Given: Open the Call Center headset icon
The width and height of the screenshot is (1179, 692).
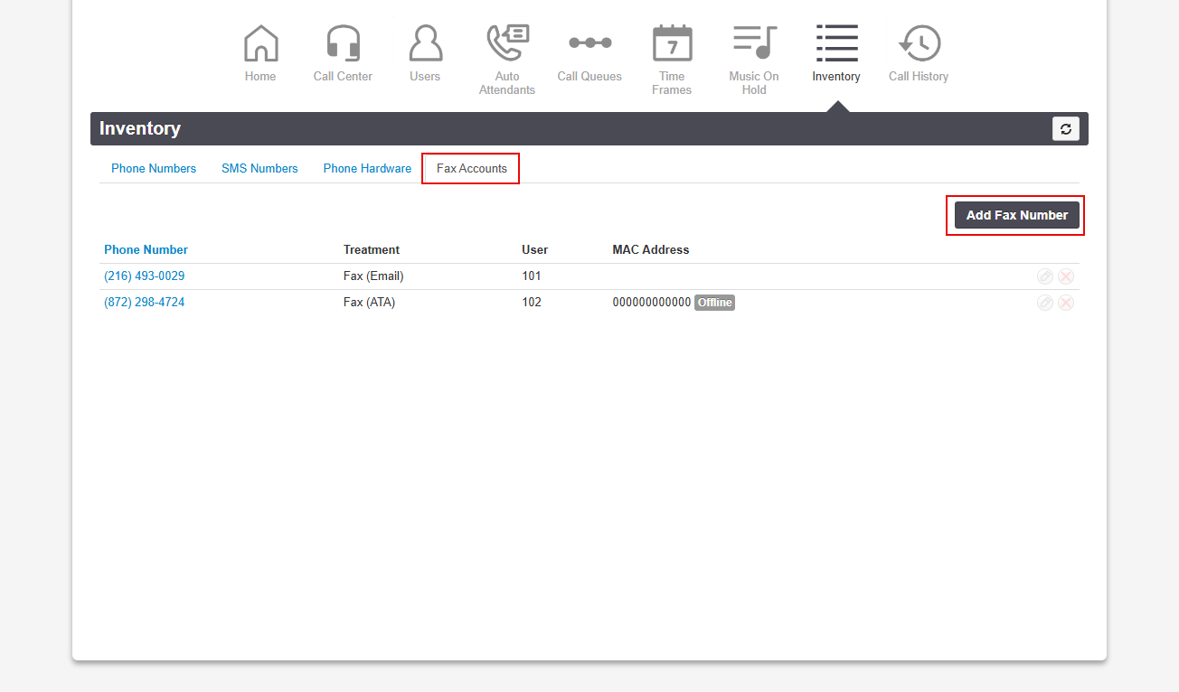Looking at the screenshot, I should point(343,43).
